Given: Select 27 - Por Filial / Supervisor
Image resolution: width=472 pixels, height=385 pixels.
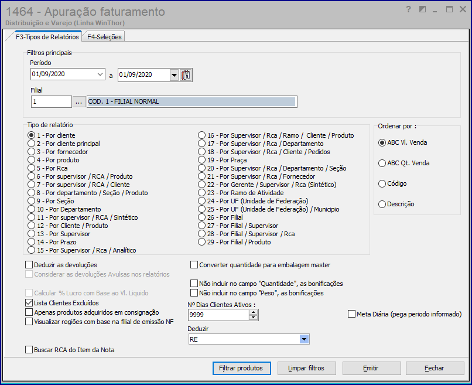Looking at the screenshot, I should point(238,226).
